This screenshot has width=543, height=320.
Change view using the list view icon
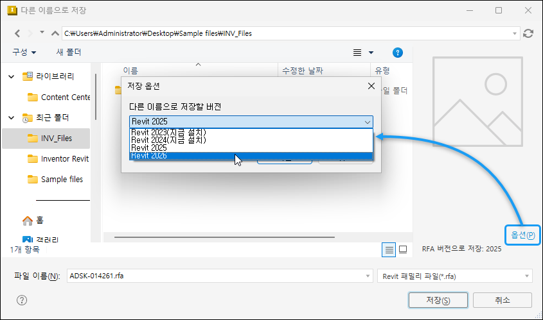pyautogui.click(x=357, y=53)
